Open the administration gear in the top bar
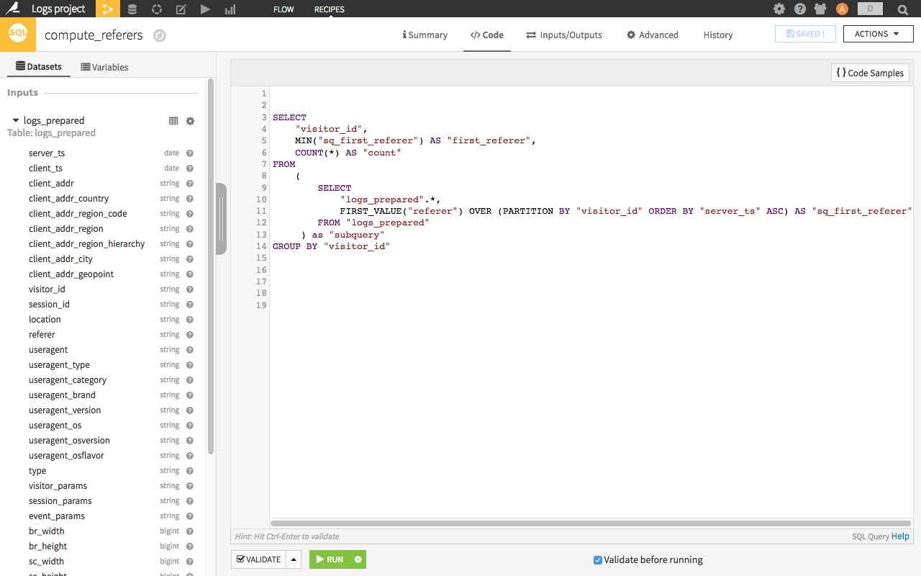 [x=779, y=9]
